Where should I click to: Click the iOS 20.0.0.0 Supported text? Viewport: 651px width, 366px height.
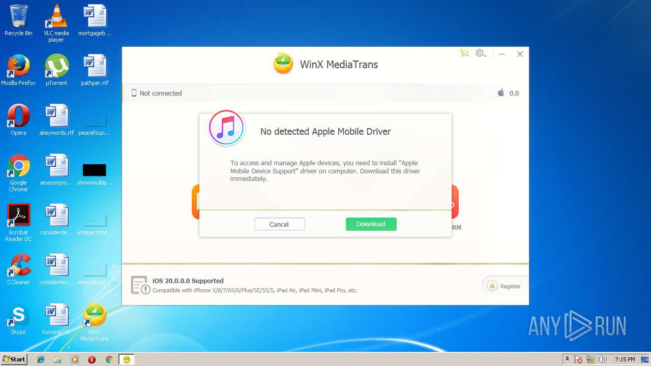(x=188, y=281)
